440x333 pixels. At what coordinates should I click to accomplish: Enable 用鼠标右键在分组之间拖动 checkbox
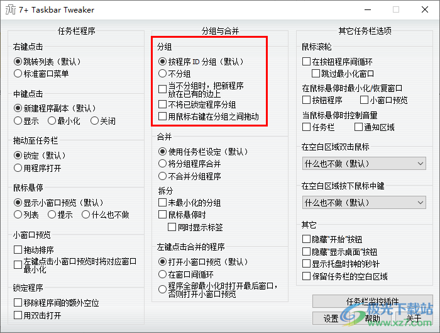tap(162, 116)
